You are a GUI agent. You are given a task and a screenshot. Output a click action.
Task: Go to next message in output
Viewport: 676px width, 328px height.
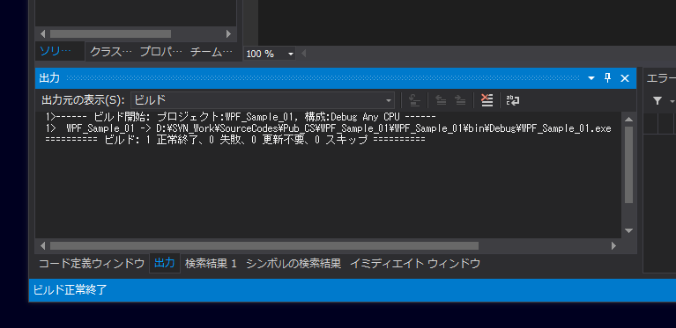pos(460,100)
